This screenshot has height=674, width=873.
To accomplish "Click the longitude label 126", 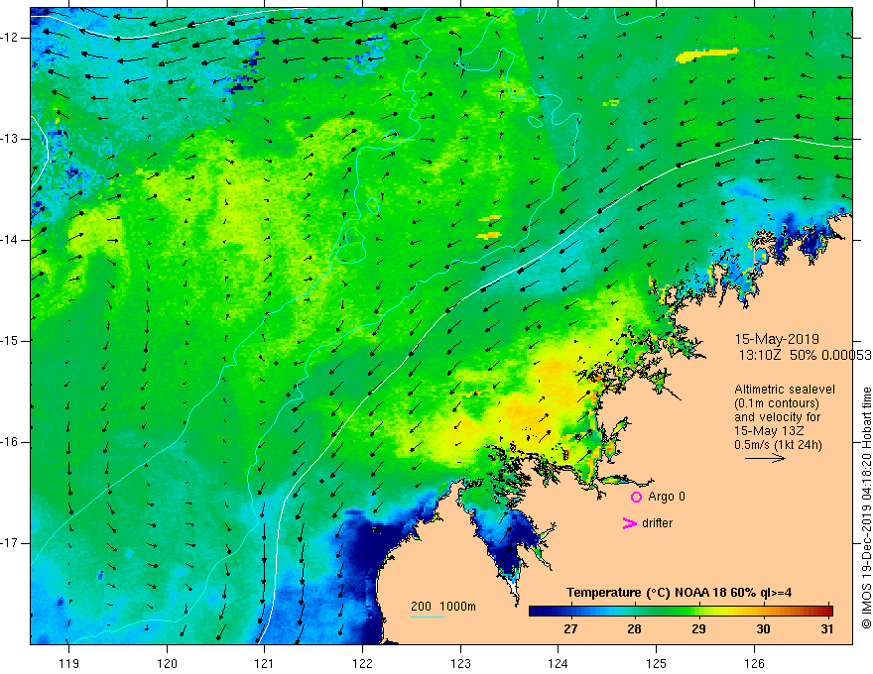I will (x=754, y=663).
